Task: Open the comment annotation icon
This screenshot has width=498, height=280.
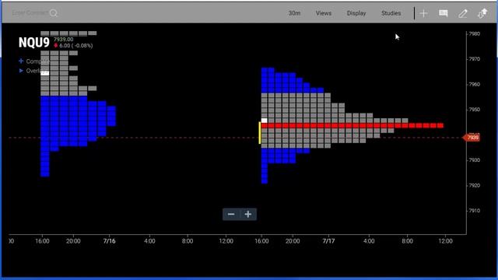Action: point(444,13)
